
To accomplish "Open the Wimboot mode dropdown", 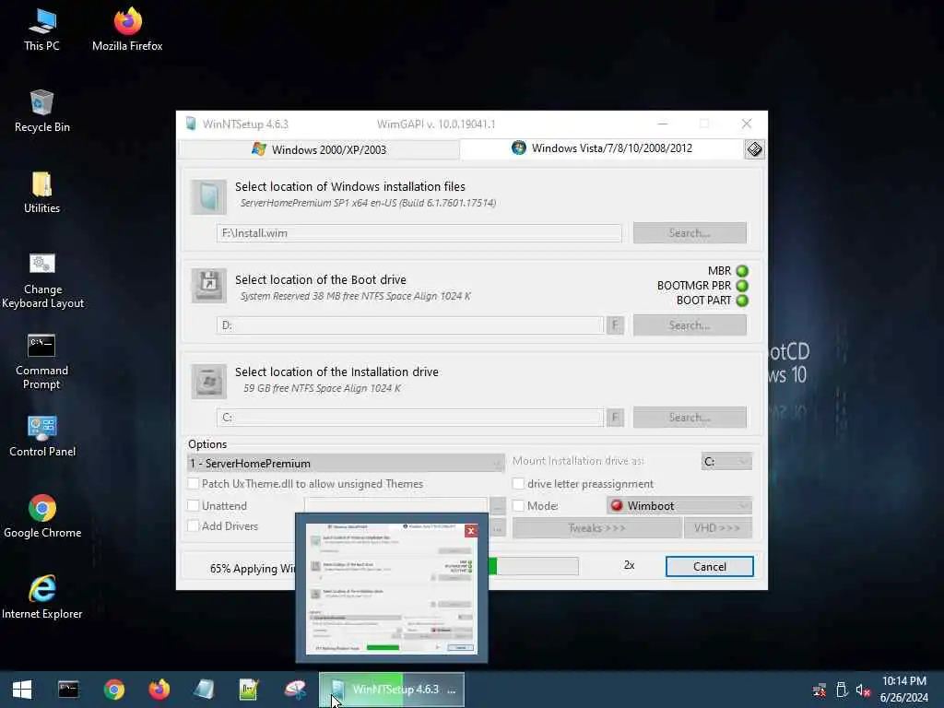I will (x=679, y=506).
